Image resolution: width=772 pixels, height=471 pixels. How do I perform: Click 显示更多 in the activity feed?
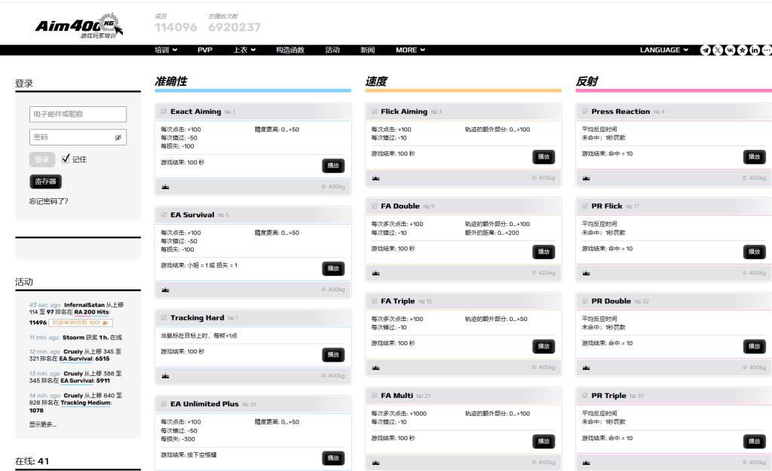coord(42,424)
